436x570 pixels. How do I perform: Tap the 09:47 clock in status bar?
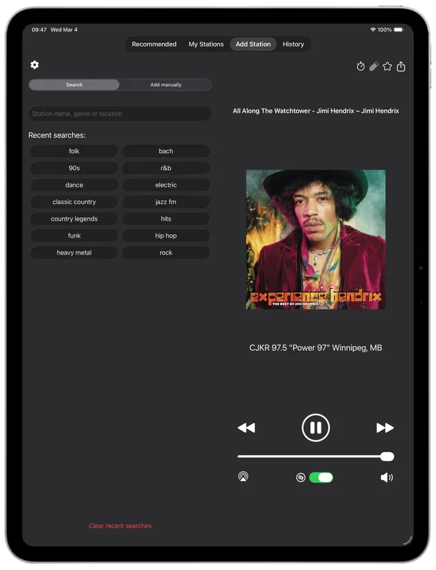(x=40, y=29)
